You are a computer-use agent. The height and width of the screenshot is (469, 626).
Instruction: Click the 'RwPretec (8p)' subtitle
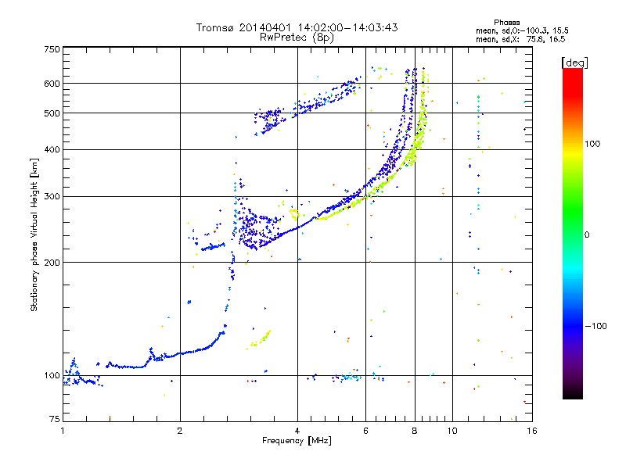pyautogui.click(x=297, y=38)
